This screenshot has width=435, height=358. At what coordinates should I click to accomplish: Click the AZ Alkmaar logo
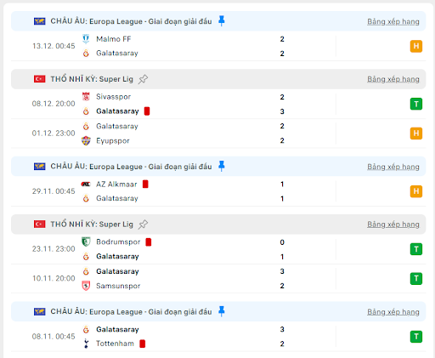tap(86, 185)
